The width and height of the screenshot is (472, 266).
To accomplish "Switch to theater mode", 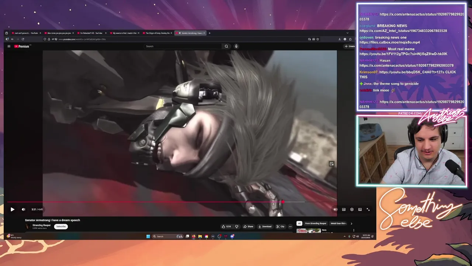I will pyautogui.click(x=360, y=209).
